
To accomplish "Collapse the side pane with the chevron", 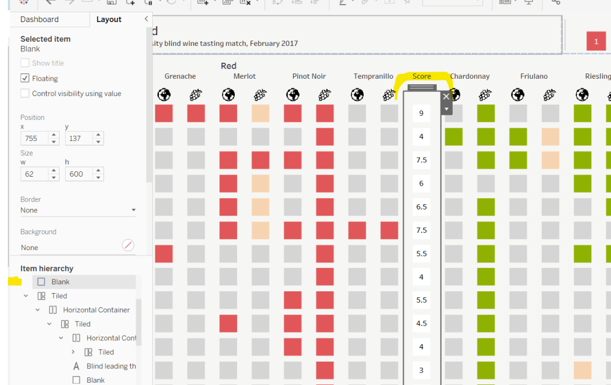I will 146,19.
